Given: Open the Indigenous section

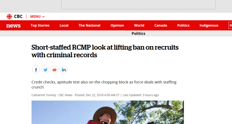Looking at the screenshot, I should point(209,25).
